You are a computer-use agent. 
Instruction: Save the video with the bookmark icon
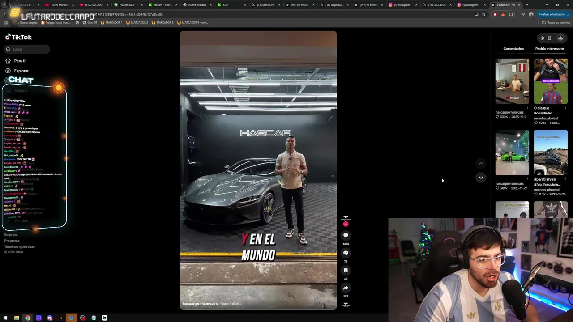346,270
